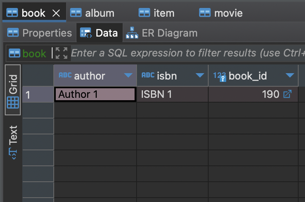This screenshot has width=305, height=202.
Task: Click the primary key icon on book_id
Action: 223,78
